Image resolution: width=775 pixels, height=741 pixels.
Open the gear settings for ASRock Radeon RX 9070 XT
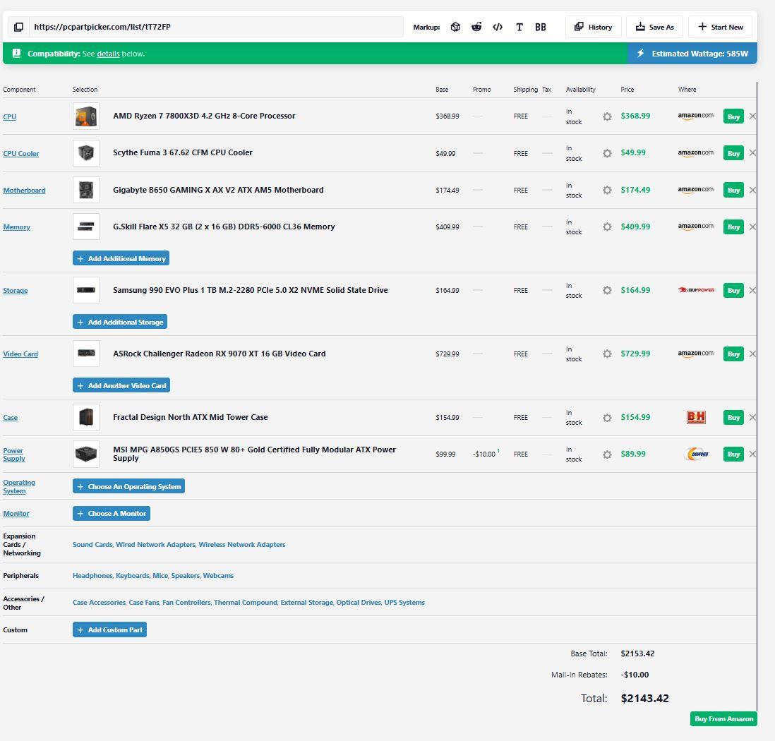click(607, 354)
